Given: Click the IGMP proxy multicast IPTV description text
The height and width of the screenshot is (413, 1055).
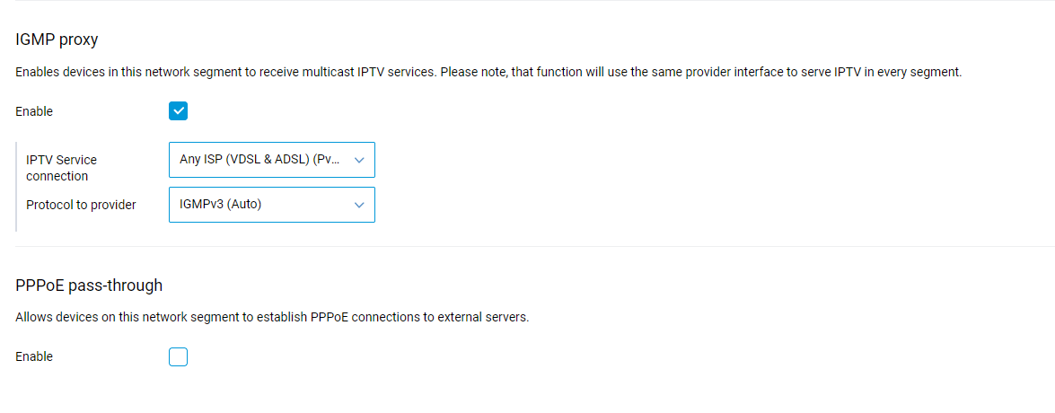Looking at the screenshot, I should (x=488, y=72).
